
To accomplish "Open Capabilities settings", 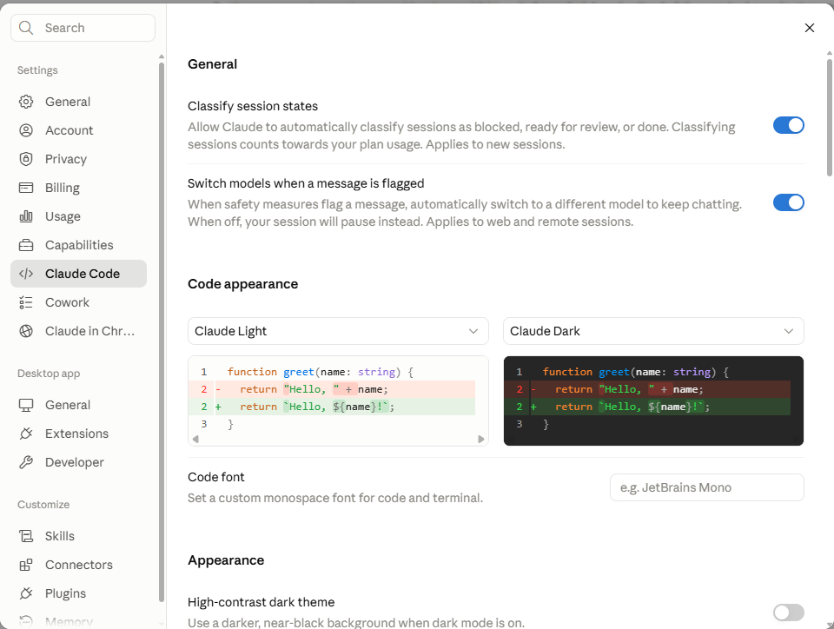I will point(79,245).
